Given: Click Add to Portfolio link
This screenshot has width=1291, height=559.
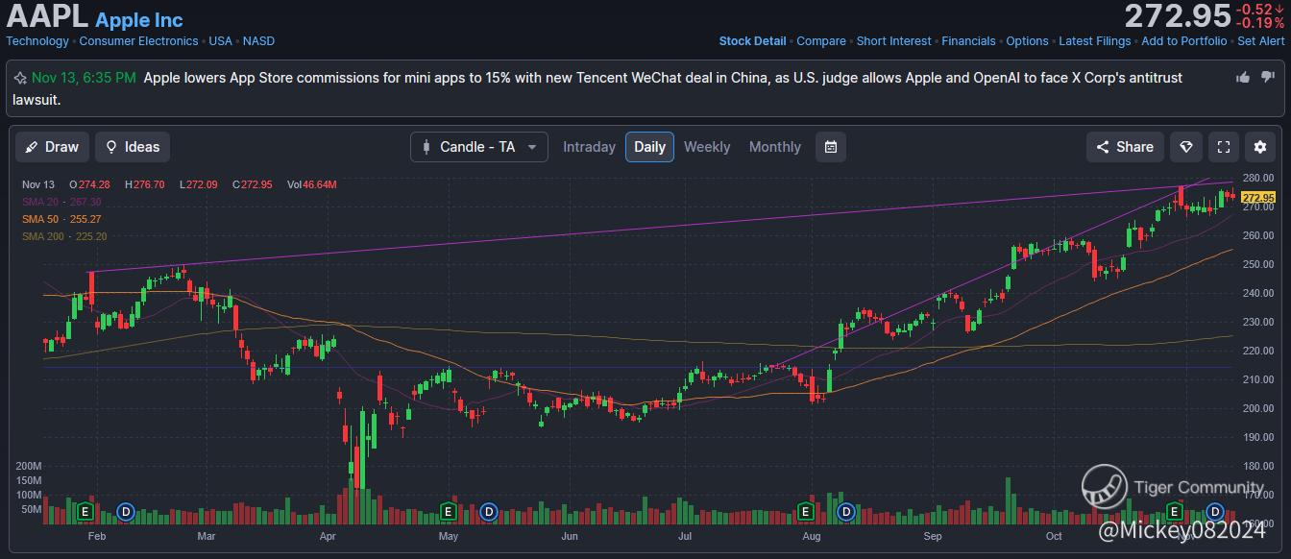Looking at the screenshot, I should 1183,41.
